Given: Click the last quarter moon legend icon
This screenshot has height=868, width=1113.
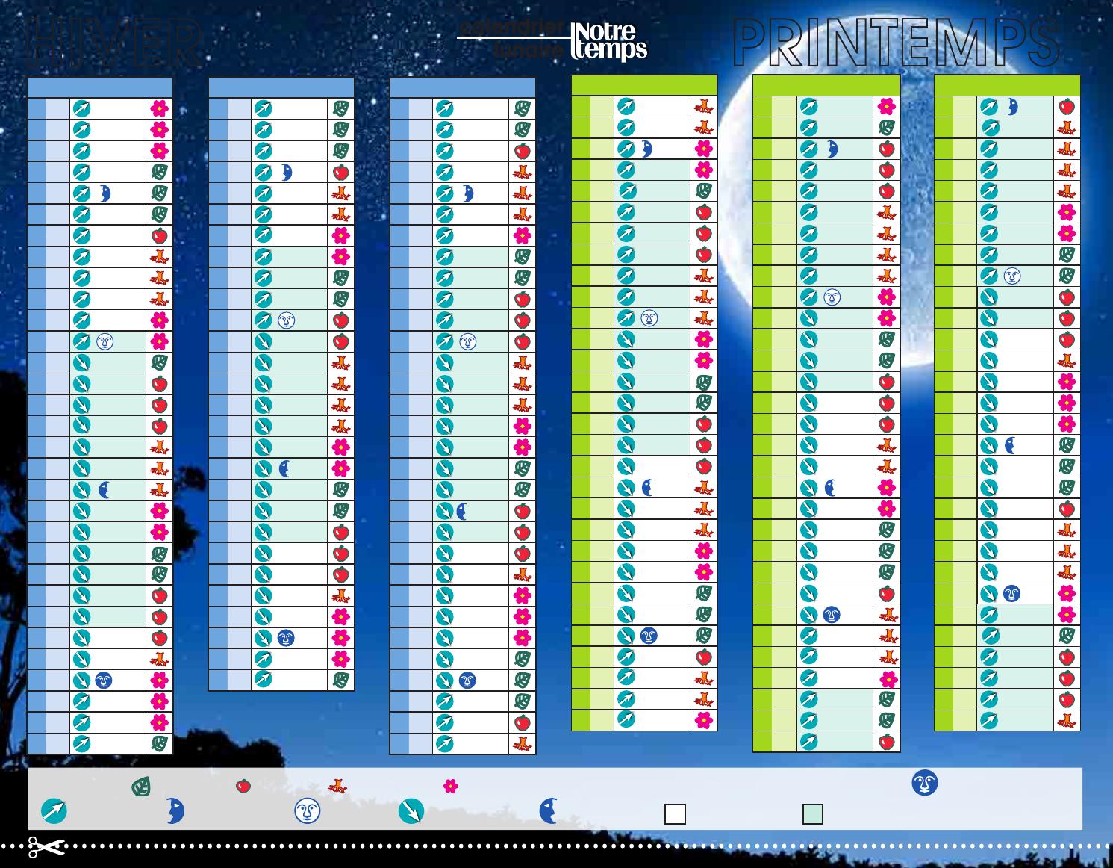Looking at the screenshot, I should tap(548, 811).
